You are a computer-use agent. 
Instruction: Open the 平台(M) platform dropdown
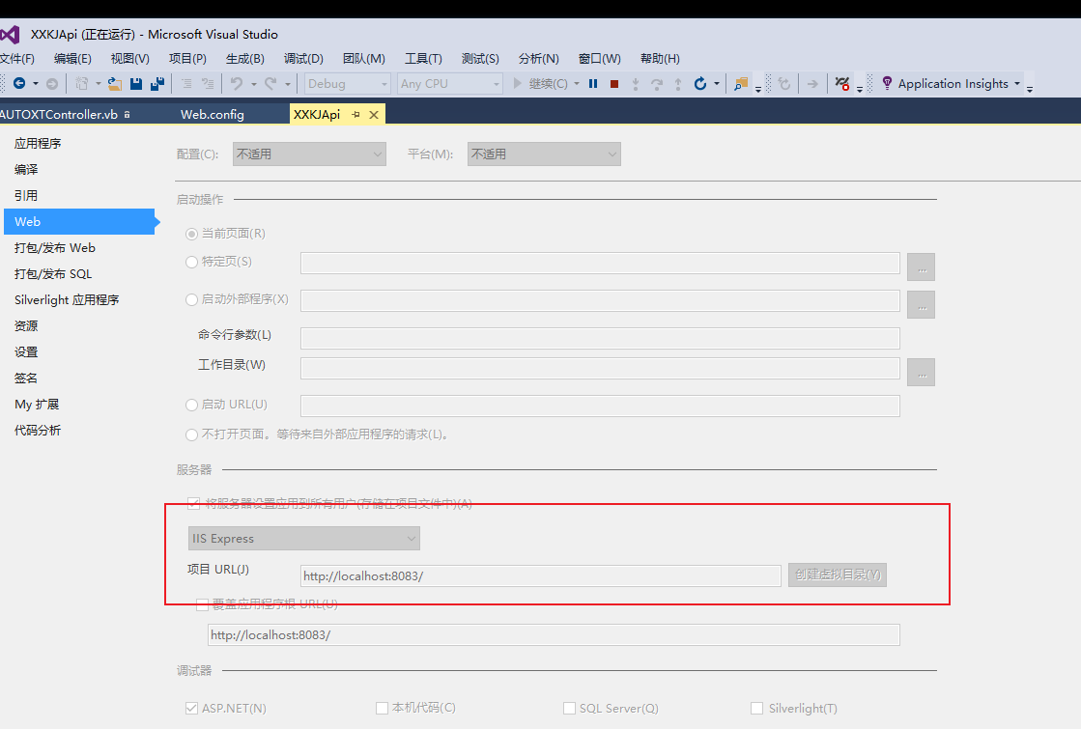click(x=544, y=154)
